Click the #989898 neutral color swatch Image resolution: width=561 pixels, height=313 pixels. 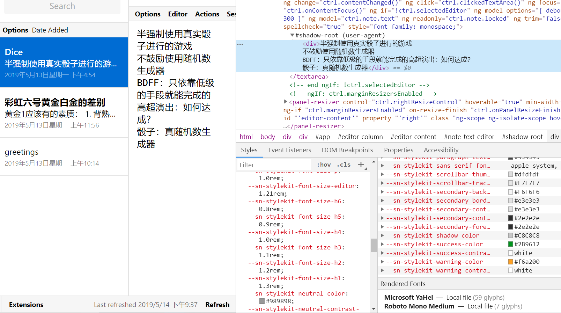pos(262,301)
